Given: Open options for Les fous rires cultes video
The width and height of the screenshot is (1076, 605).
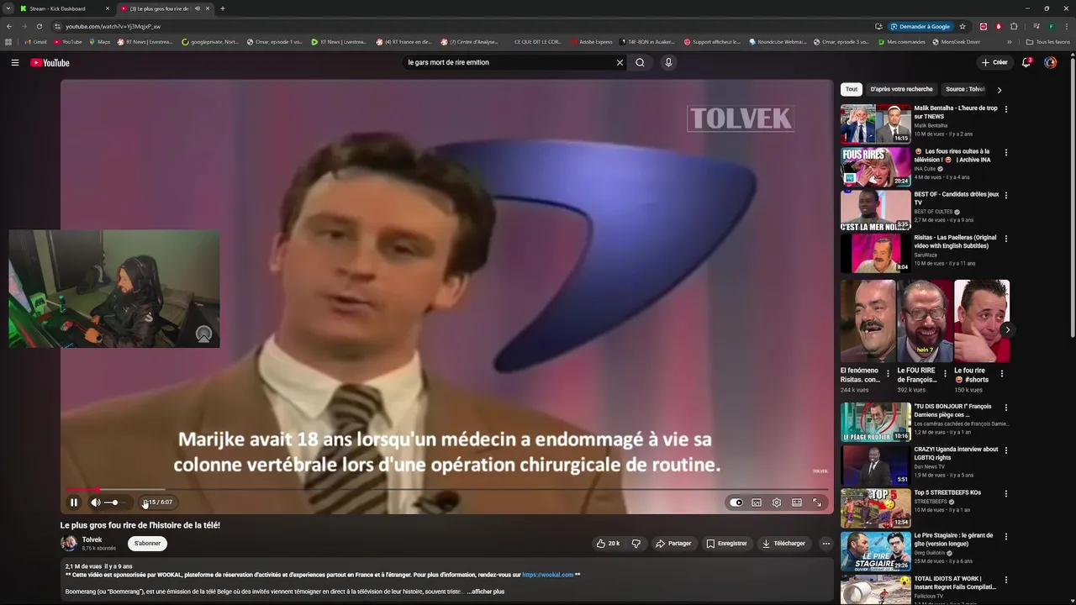Looking at the screenshot, I should tap(1006, 153).
